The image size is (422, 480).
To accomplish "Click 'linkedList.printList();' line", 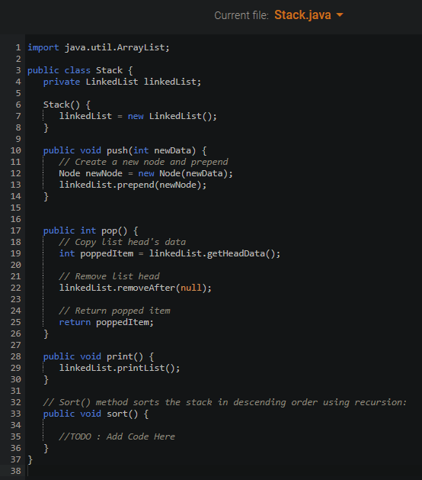I will click(x=120, y=368).
